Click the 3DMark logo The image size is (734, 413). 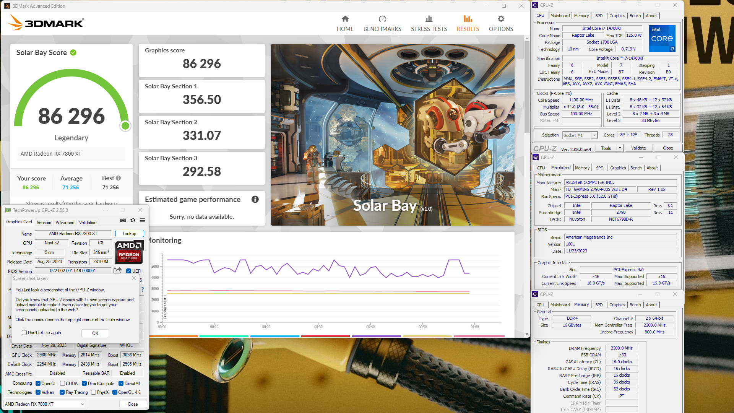(46, 23)
